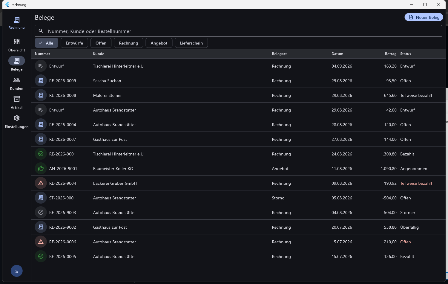Viewport: 448px width, 284px height.
Task: Enable the Entwürfe filter chip
Action: click(x=74, y=43)
